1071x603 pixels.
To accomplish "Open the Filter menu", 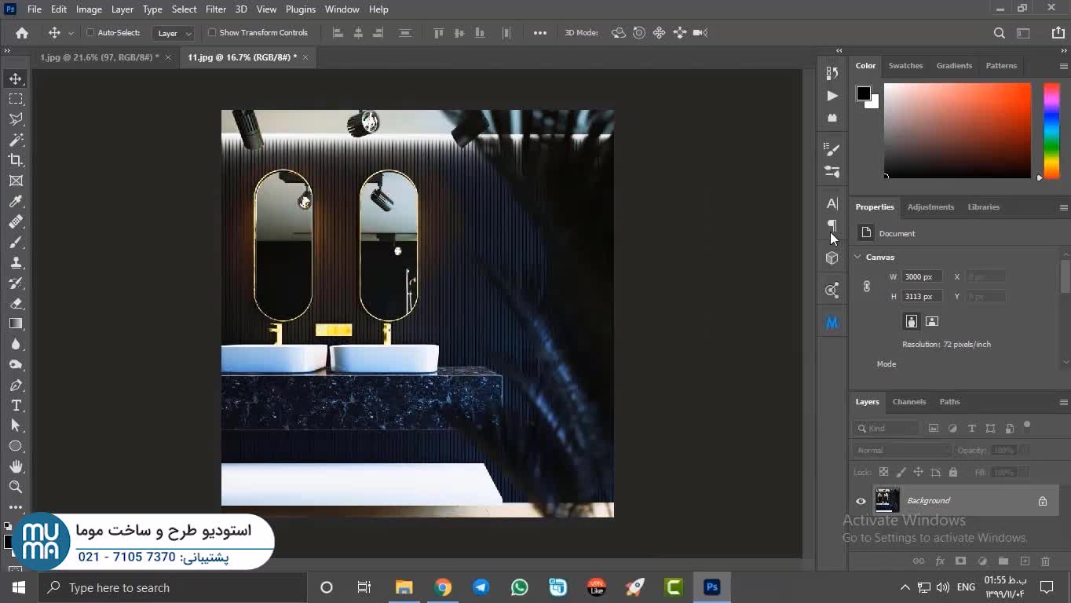I will (215, 9).
